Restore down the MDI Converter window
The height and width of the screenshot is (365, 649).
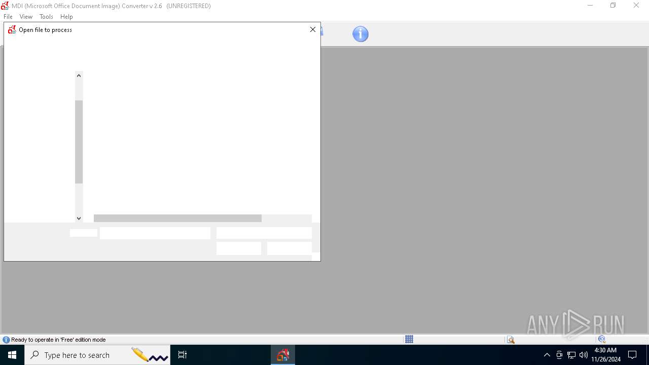coord(613,6)
